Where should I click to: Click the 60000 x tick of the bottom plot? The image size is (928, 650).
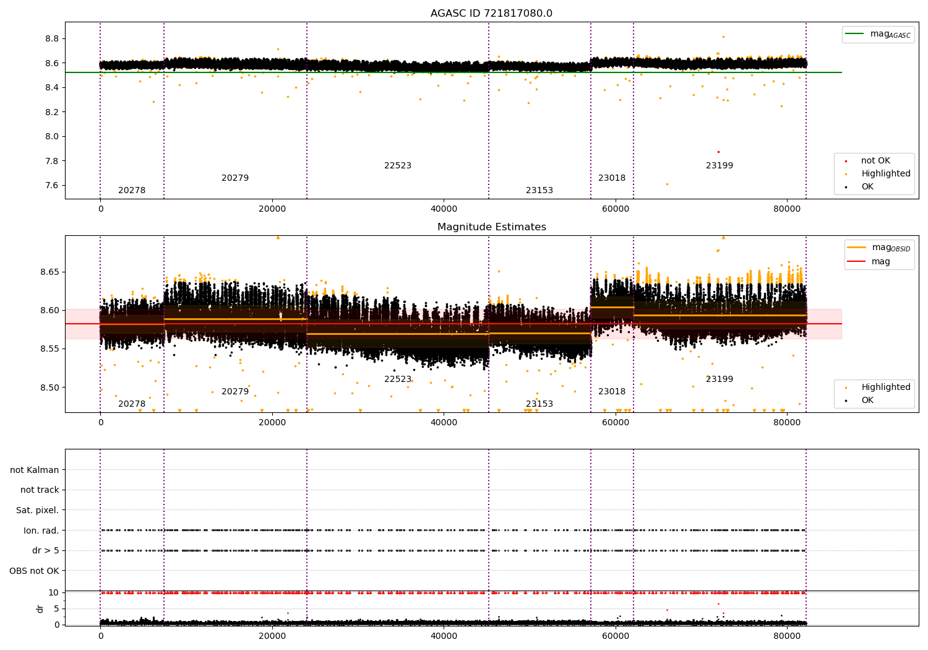pos(616,636)
